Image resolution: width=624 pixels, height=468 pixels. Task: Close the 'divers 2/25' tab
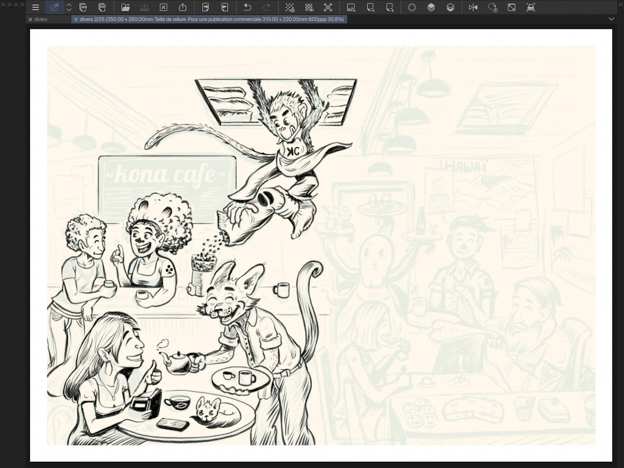(x=76, y=19)
